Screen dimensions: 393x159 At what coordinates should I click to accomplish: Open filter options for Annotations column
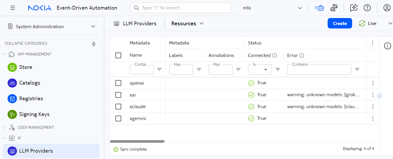pos(238,69)
